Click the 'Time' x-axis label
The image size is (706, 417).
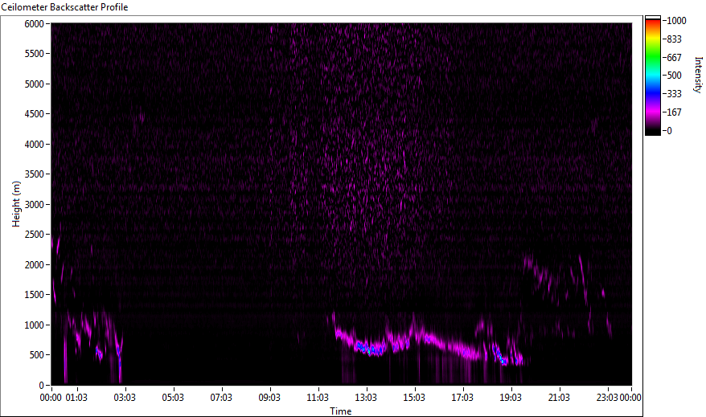(x=341, y=411)
